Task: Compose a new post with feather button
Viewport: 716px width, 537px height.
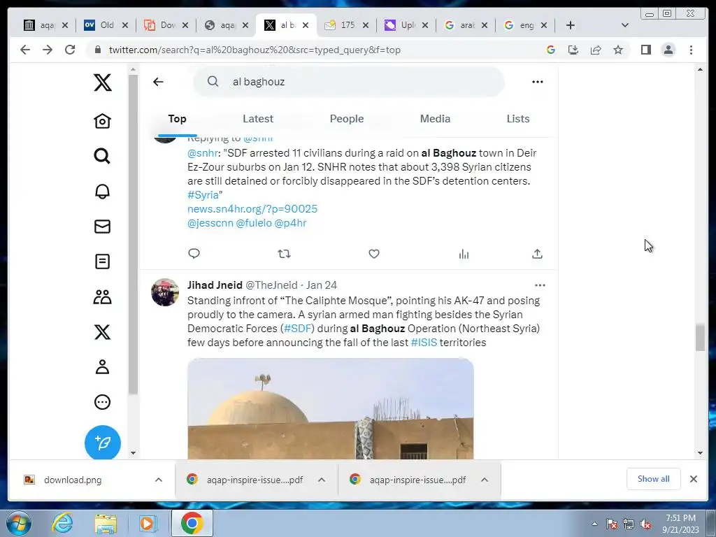Action: (x=103, y=443)
